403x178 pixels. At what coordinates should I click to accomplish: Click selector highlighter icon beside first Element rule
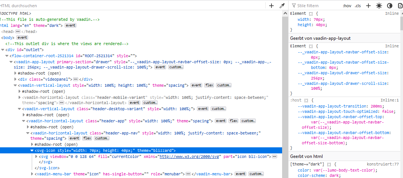point(311,14)
